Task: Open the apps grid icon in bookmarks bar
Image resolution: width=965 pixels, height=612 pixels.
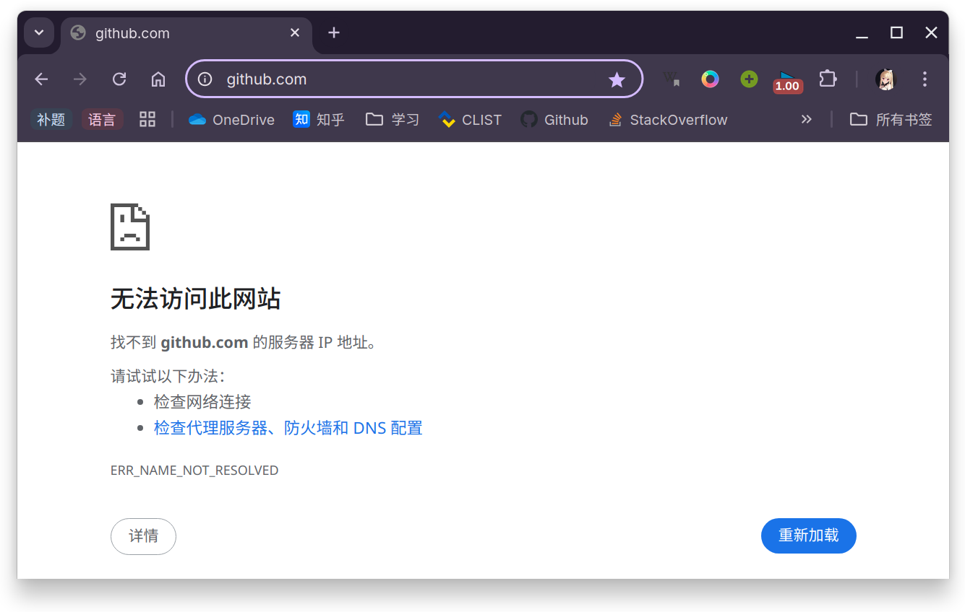Action: pyautogui.click(x=147, y=120)
